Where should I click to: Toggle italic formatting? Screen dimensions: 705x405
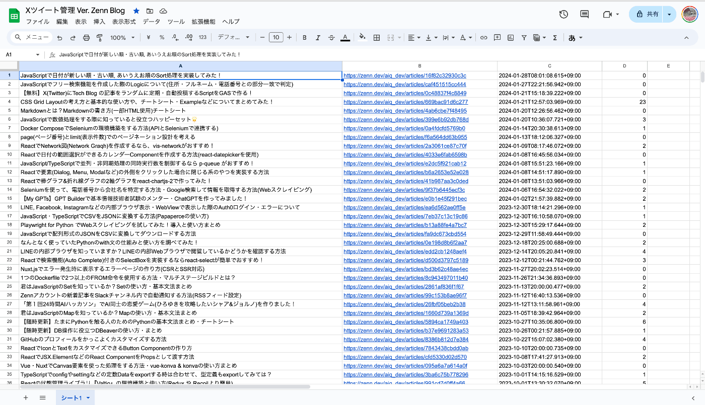(318, 38)
